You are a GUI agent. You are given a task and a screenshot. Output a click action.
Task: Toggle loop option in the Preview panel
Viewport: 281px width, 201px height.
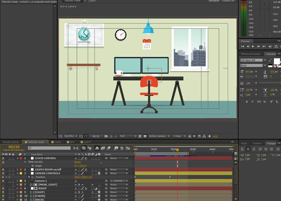pyautogui.click(x=276, y=46)
